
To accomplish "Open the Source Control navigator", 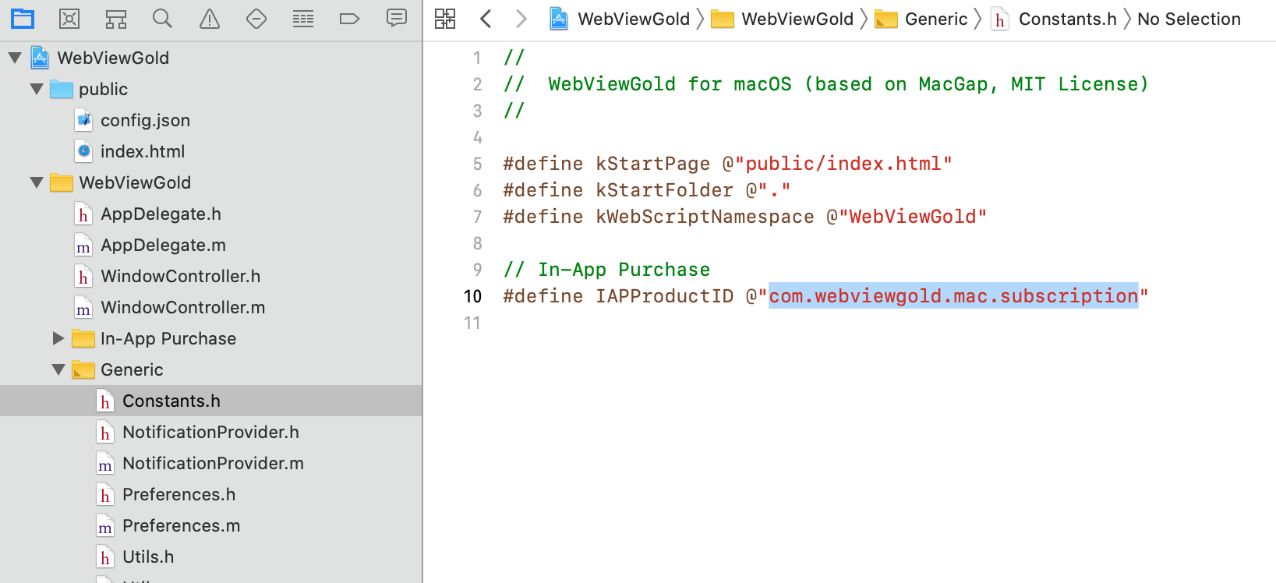I will pyautogui.click(x=69, y=18).
